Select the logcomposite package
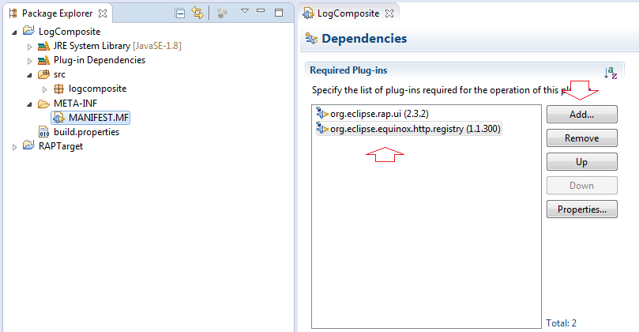The image size is (639, 332). coord(97,89)
